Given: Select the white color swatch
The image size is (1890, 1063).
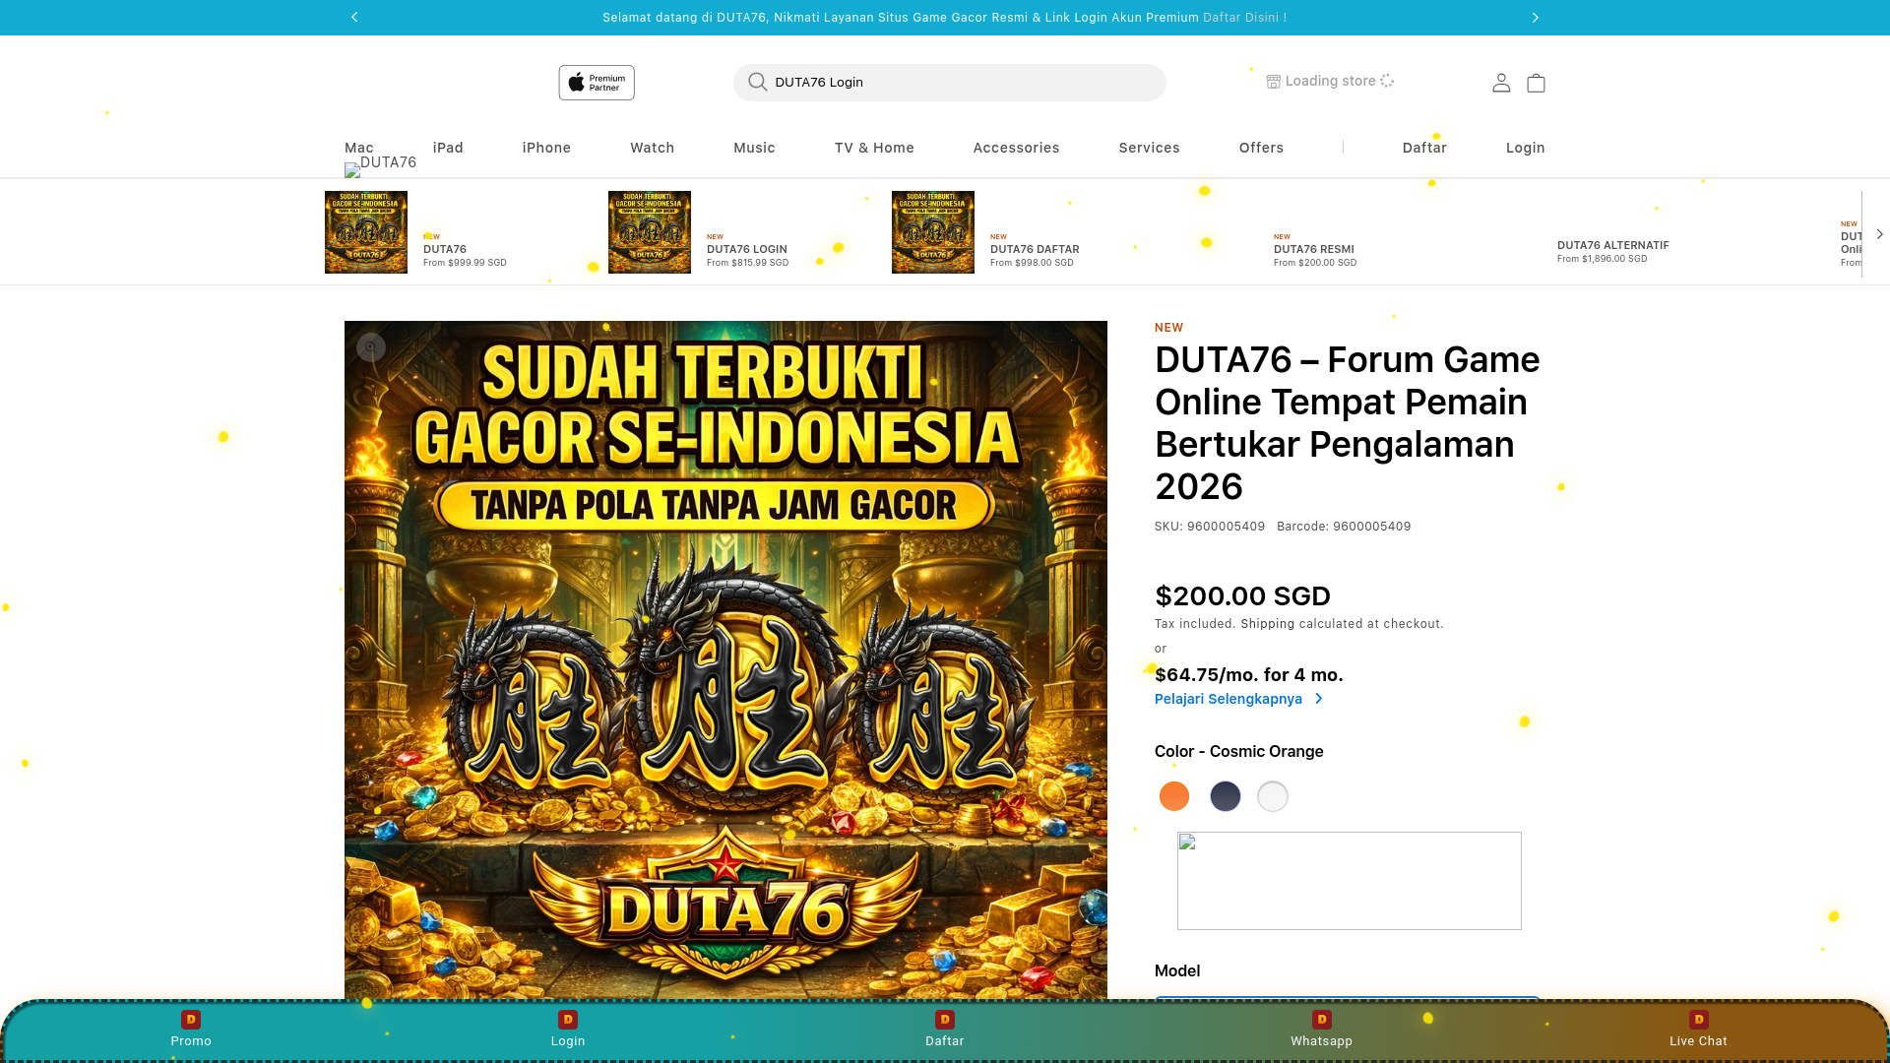Looking at the screenshot, I should coord(1273,796).
